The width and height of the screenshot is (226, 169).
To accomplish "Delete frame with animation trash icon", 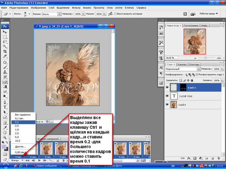I will (x=63, y=160).
